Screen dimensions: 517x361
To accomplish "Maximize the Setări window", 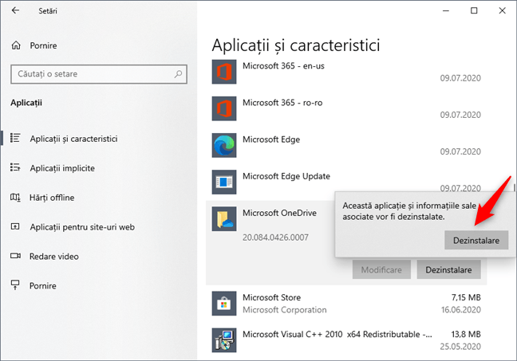I will [474, 10].
